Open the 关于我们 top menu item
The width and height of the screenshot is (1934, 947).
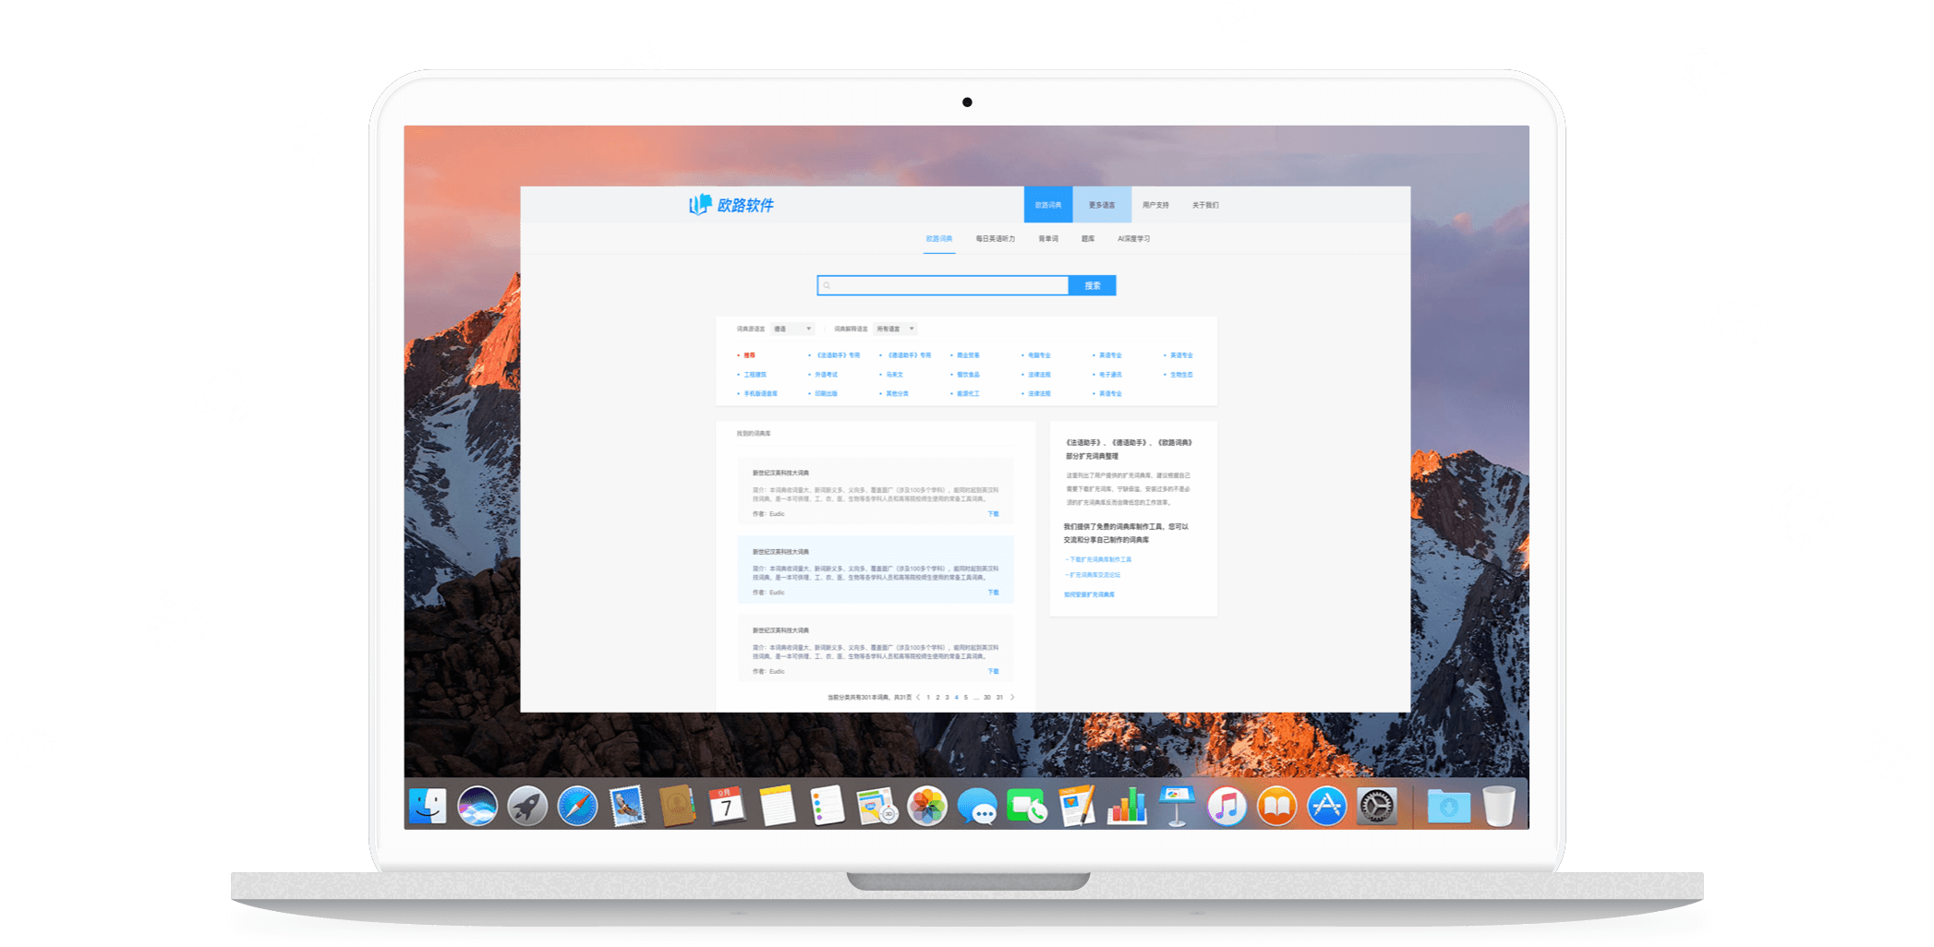pyautogui.click(x=1205, y=205)
